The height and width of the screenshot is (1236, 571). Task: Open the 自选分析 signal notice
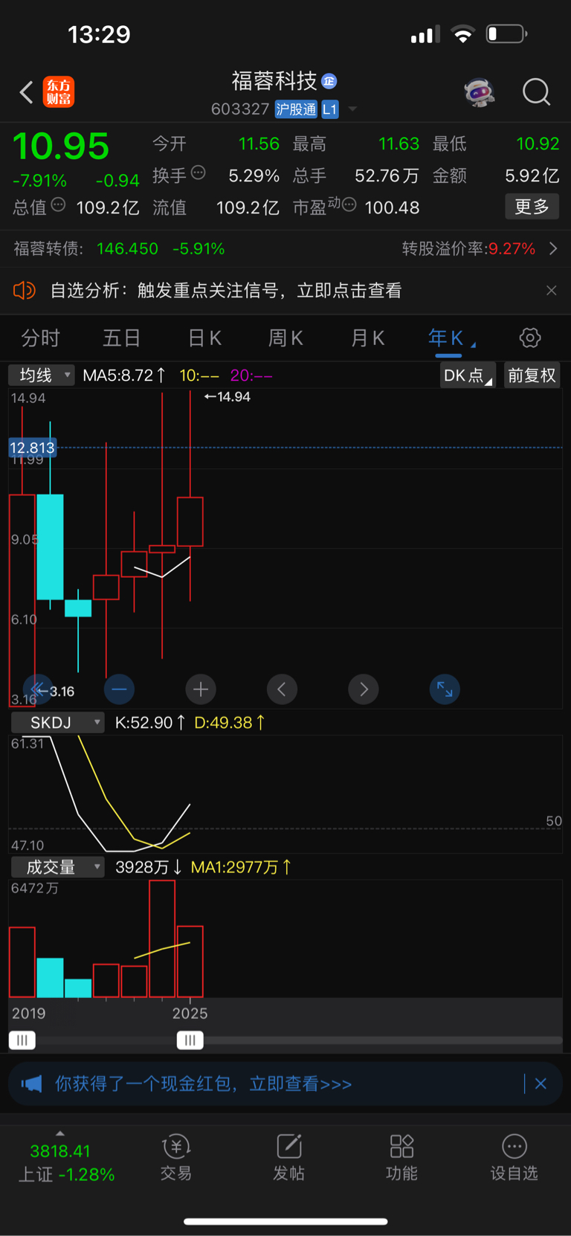[226, 290]
